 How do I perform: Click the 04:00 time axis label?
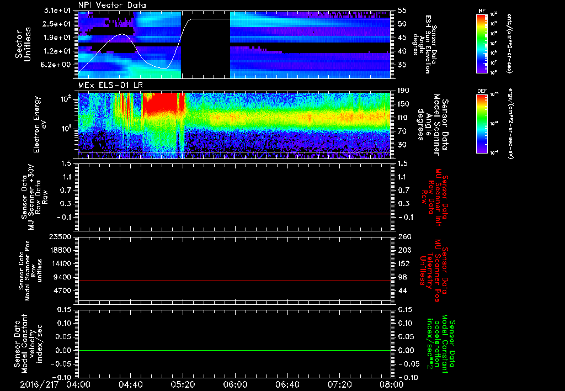point(78,384)
